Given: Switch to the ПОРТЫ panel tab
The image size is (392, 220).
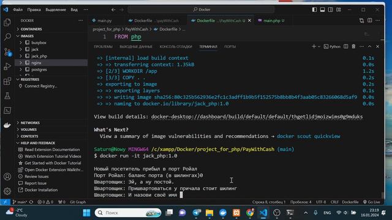Looking at the screenshot, I should tap(230, 46).
